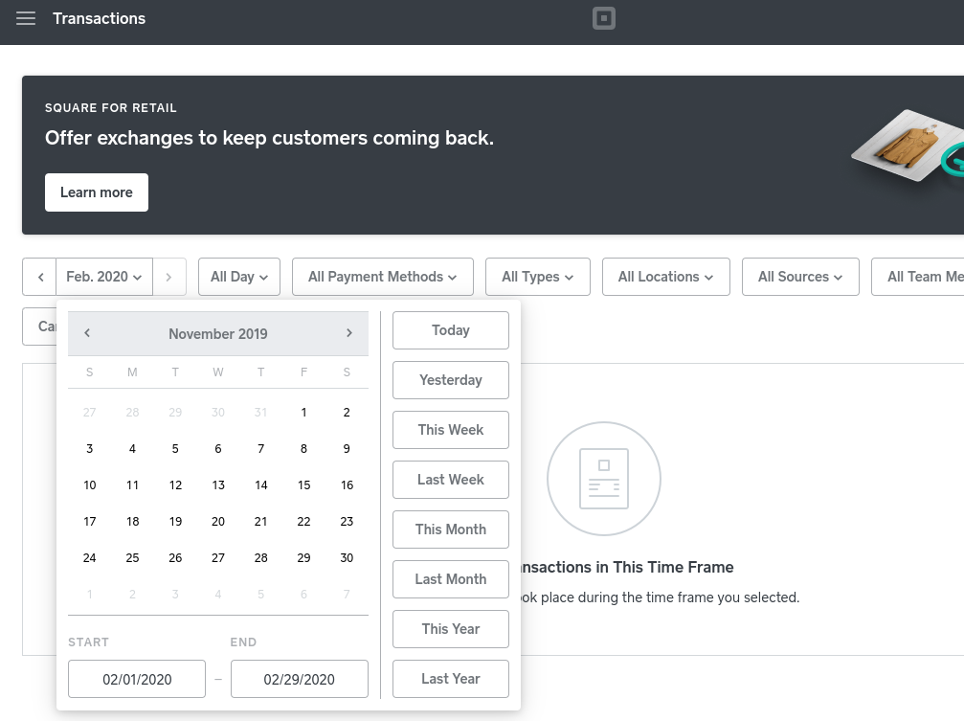Go to previous month in calendar

(87, 333)
